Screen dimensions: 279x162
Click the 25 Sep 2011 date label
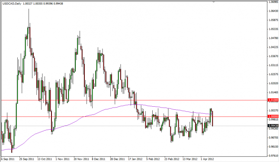click(26, 159)
